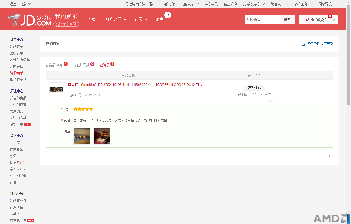Go to 首页 in navigation
Screen dimensions: 351x224
point(92,19)
